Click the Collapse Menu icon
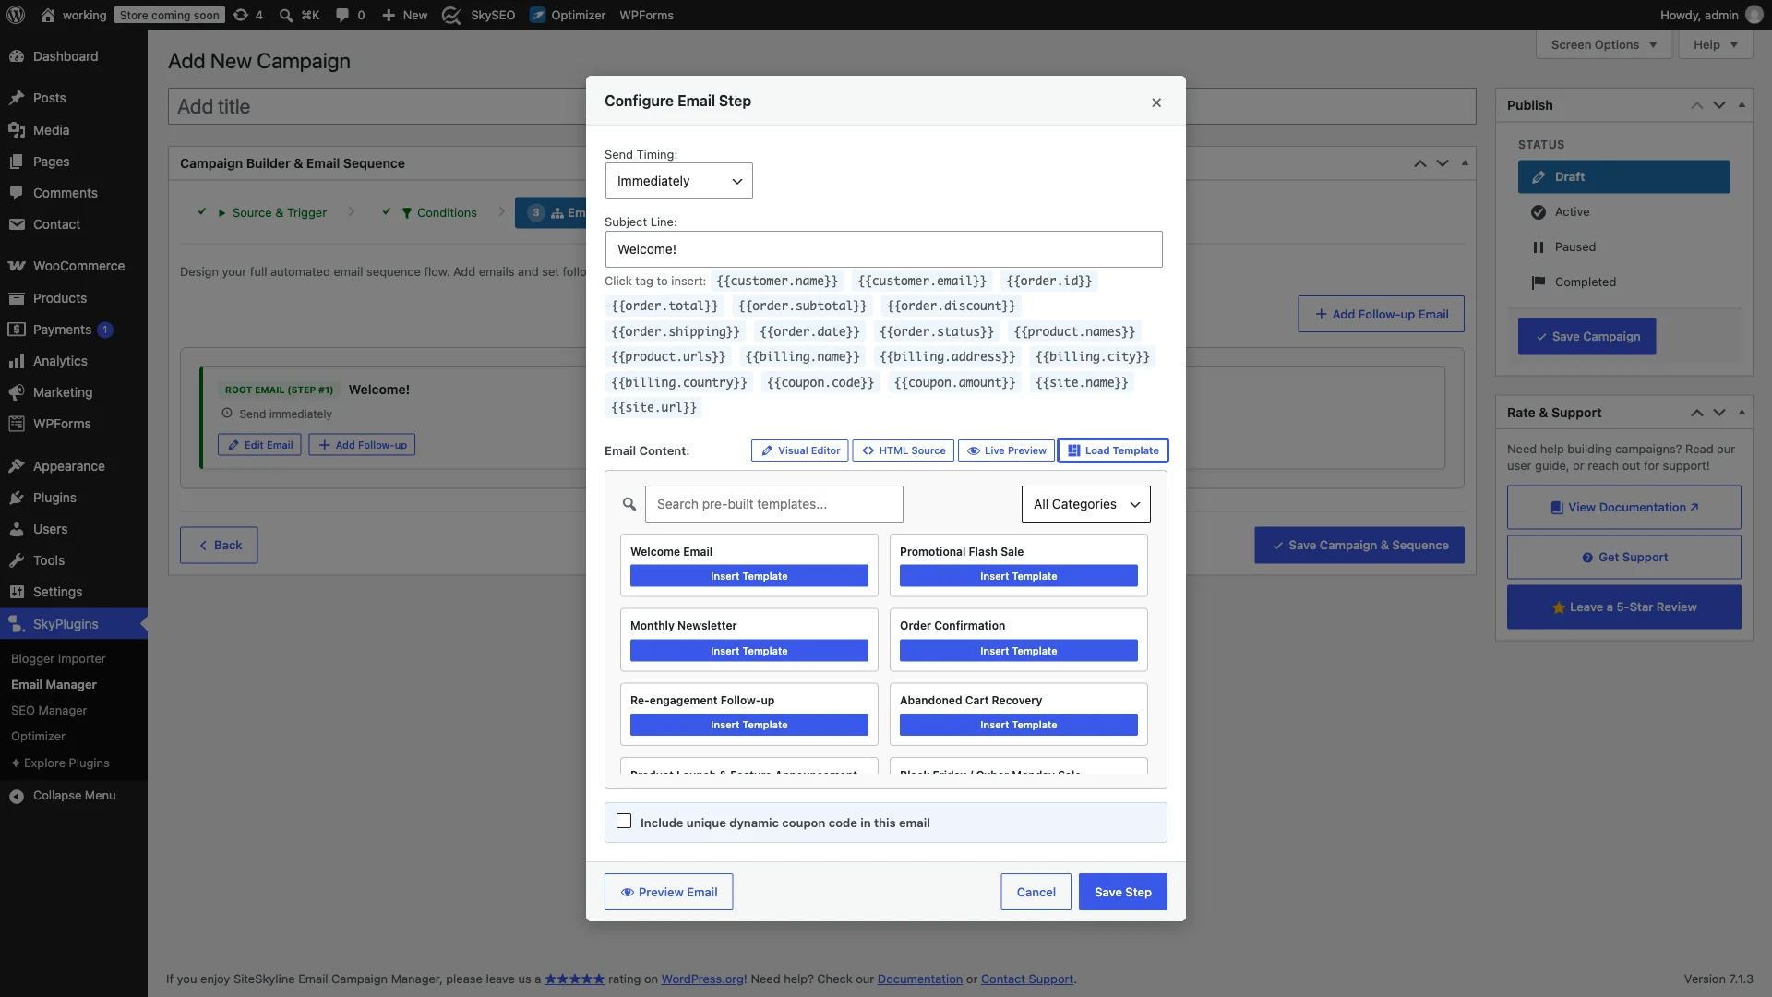The width and height of the screenshot is (1772, 997). point(17,796)
